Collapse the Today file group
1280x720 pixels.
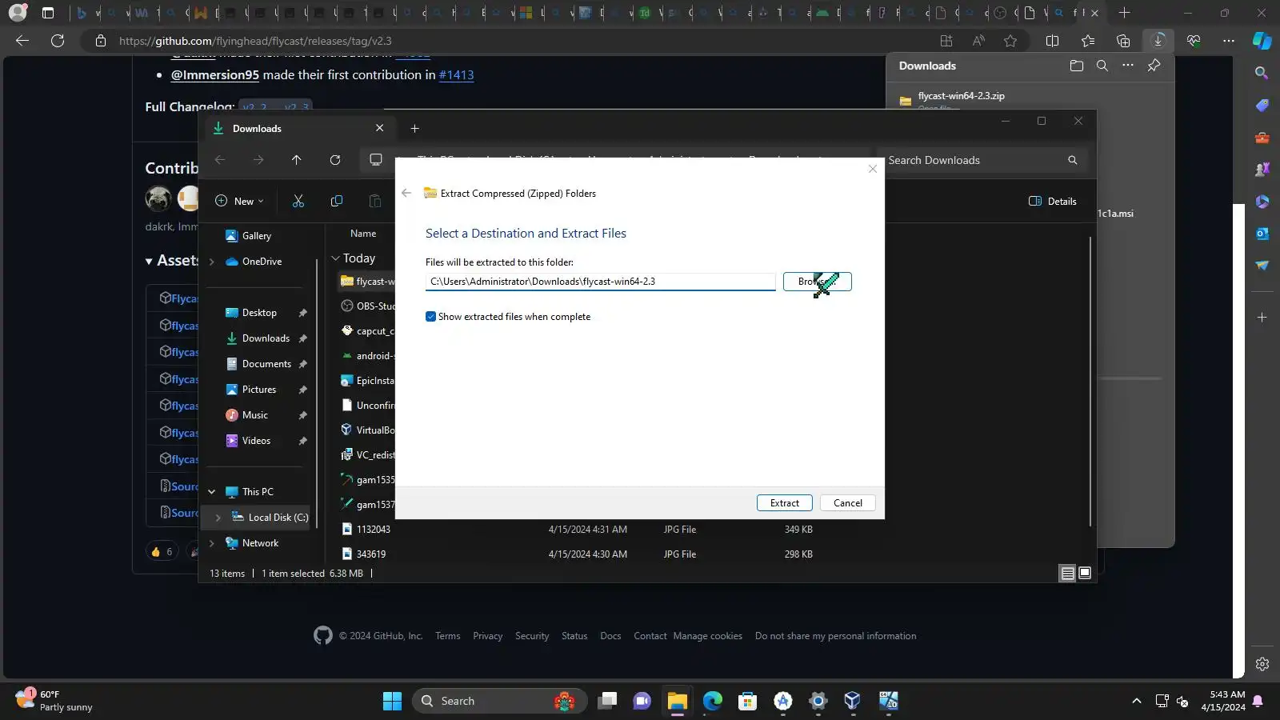click(336, 258)
